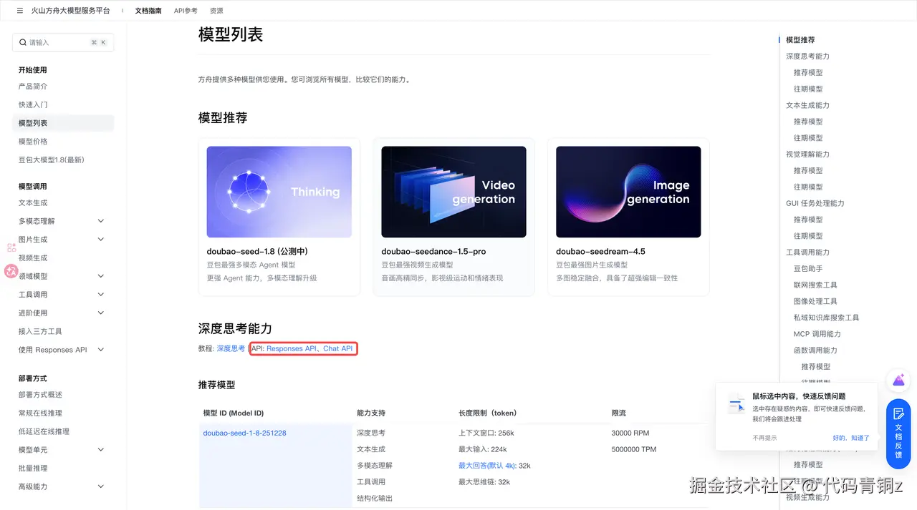
Task: Open doubao-seedance-1.5-pro Video generation card
Action: [x=453, y=217]
